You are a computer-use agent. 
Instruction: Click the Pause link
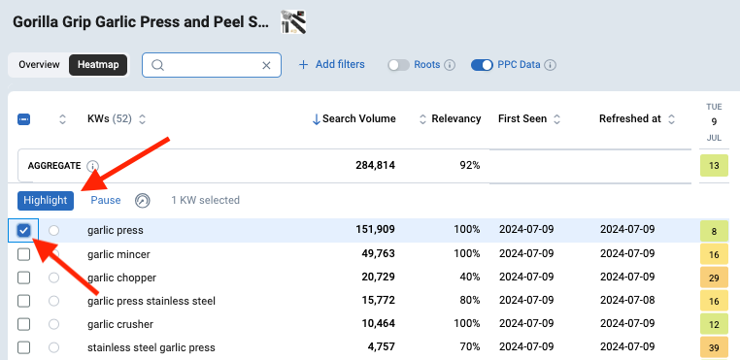point(106,201)
